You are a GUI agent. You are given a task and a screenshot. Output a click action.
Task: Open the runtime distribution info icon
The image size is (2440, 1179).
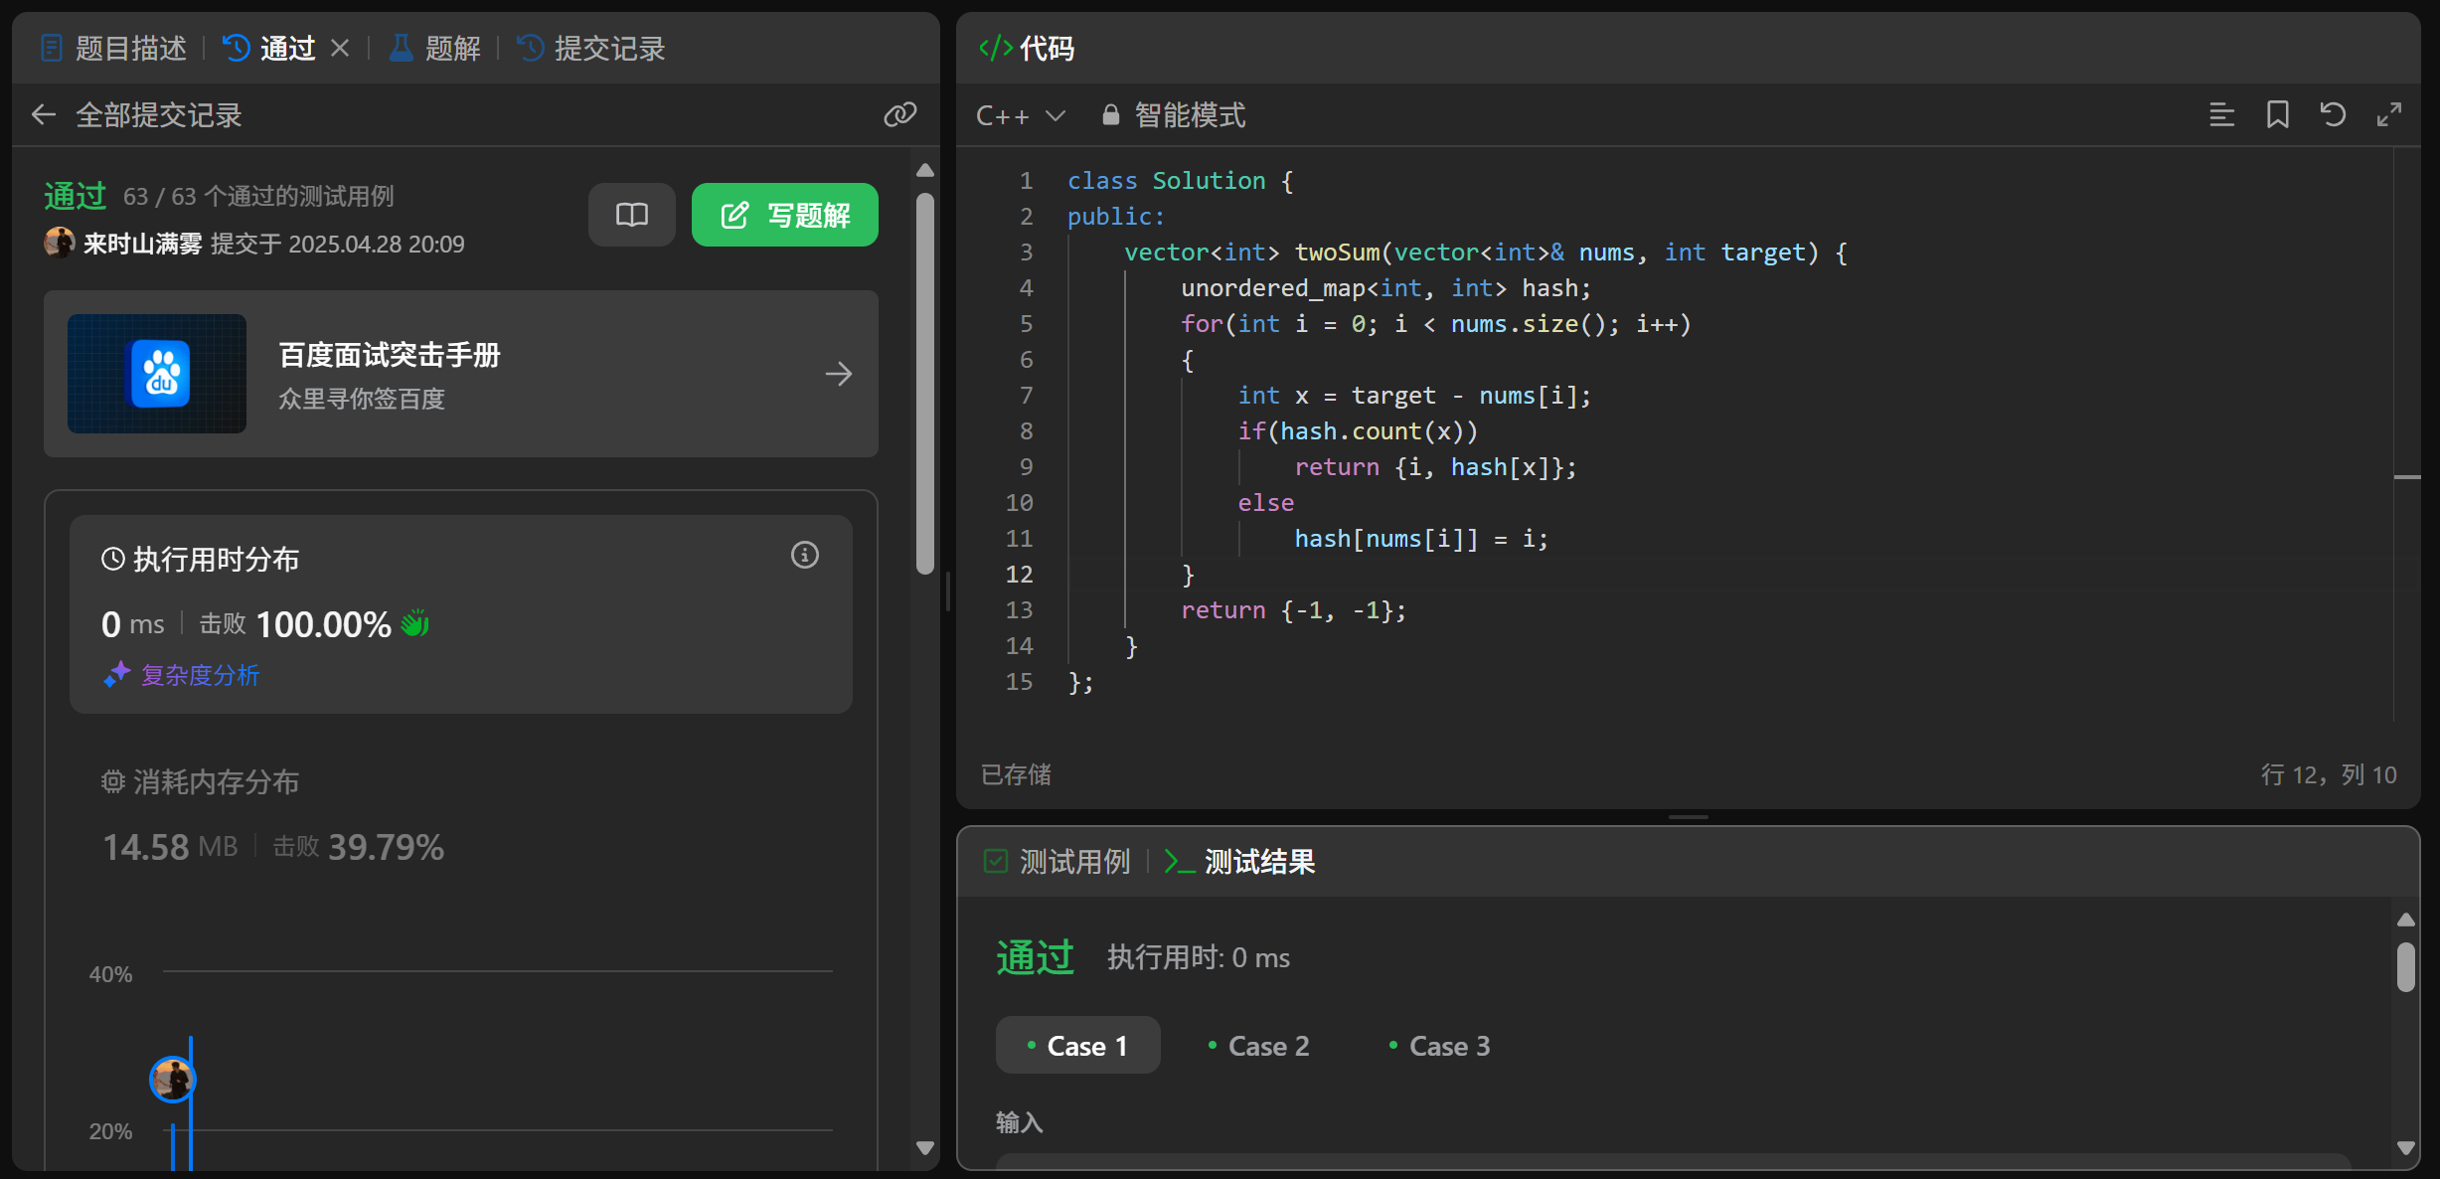(804, 555)
